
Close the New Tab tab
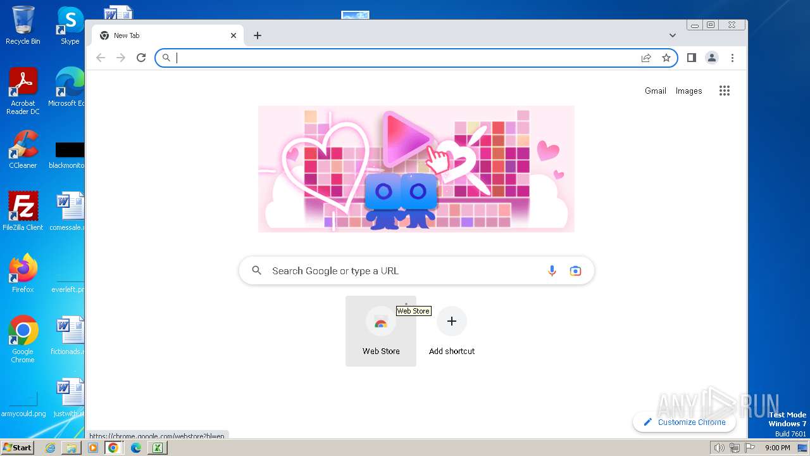pos(234,35)
